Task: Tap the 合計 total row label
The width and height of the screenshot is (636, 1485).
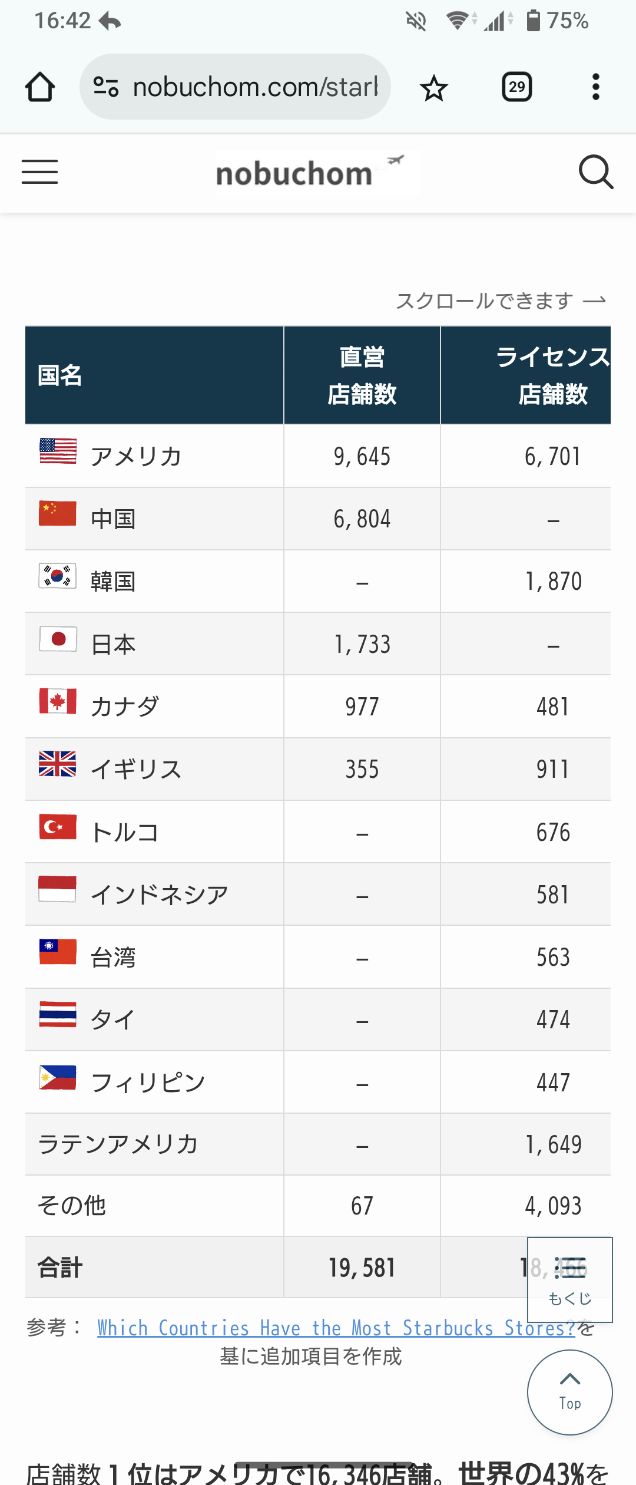Action: pyautogui.click(x=60, y=1267)
